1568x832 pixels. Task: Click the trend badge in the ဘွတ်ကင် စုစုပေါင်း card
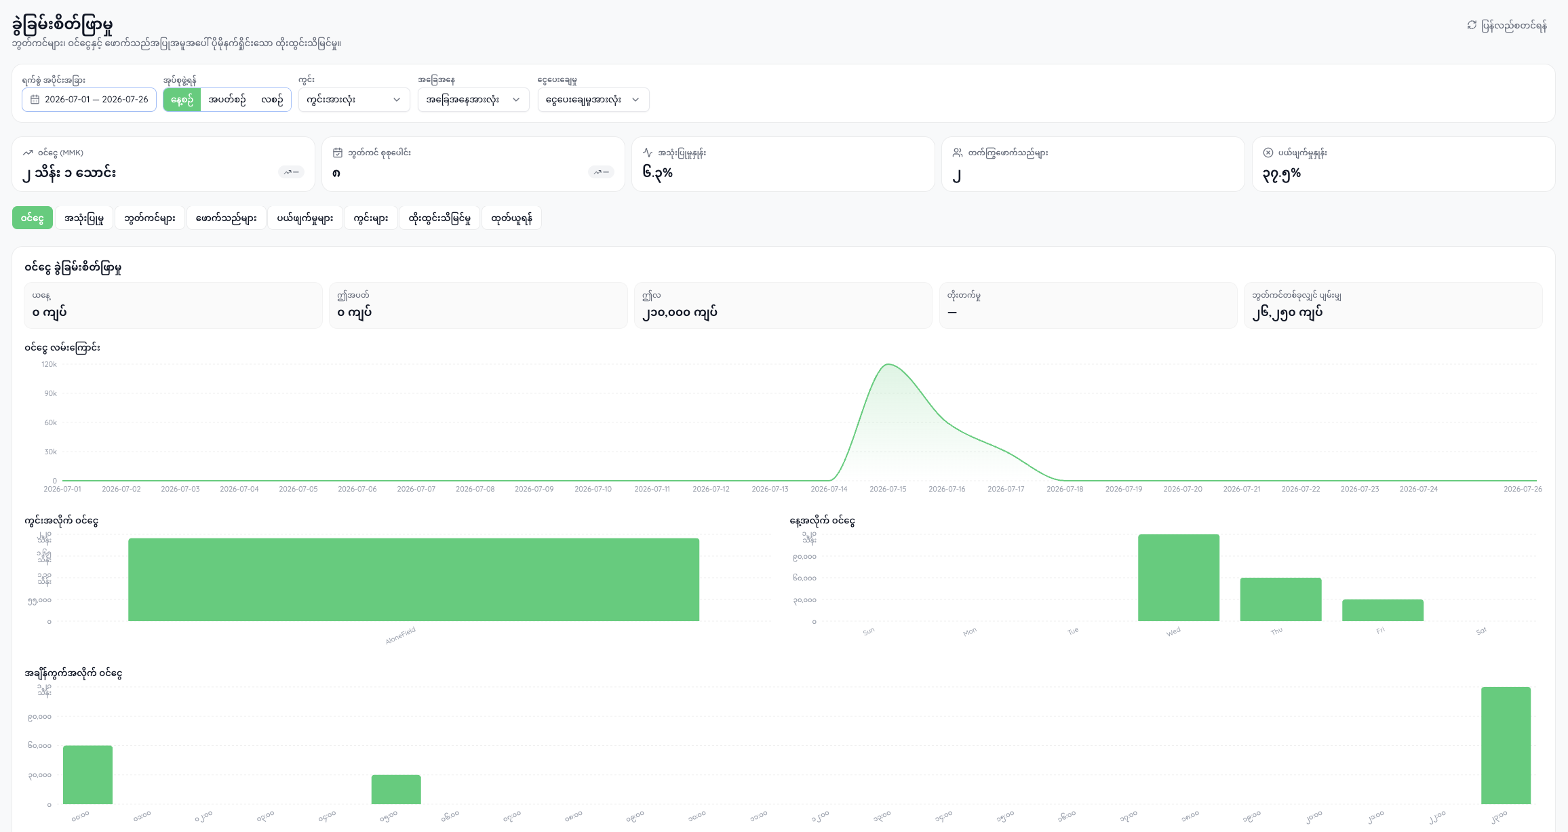point(601,172)
